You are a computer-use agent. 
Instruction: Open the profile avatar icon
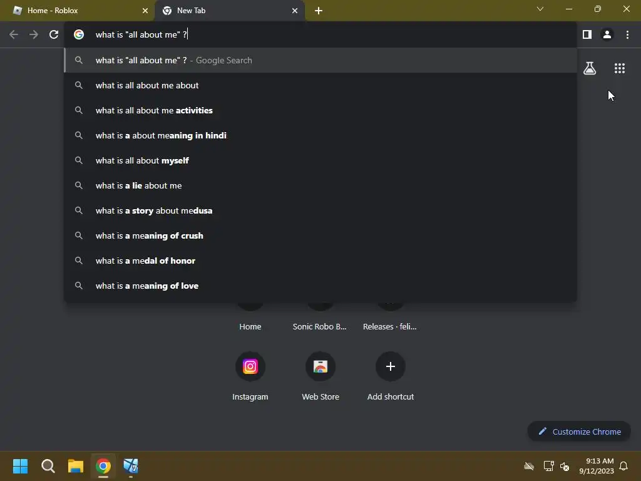[607, 35]
